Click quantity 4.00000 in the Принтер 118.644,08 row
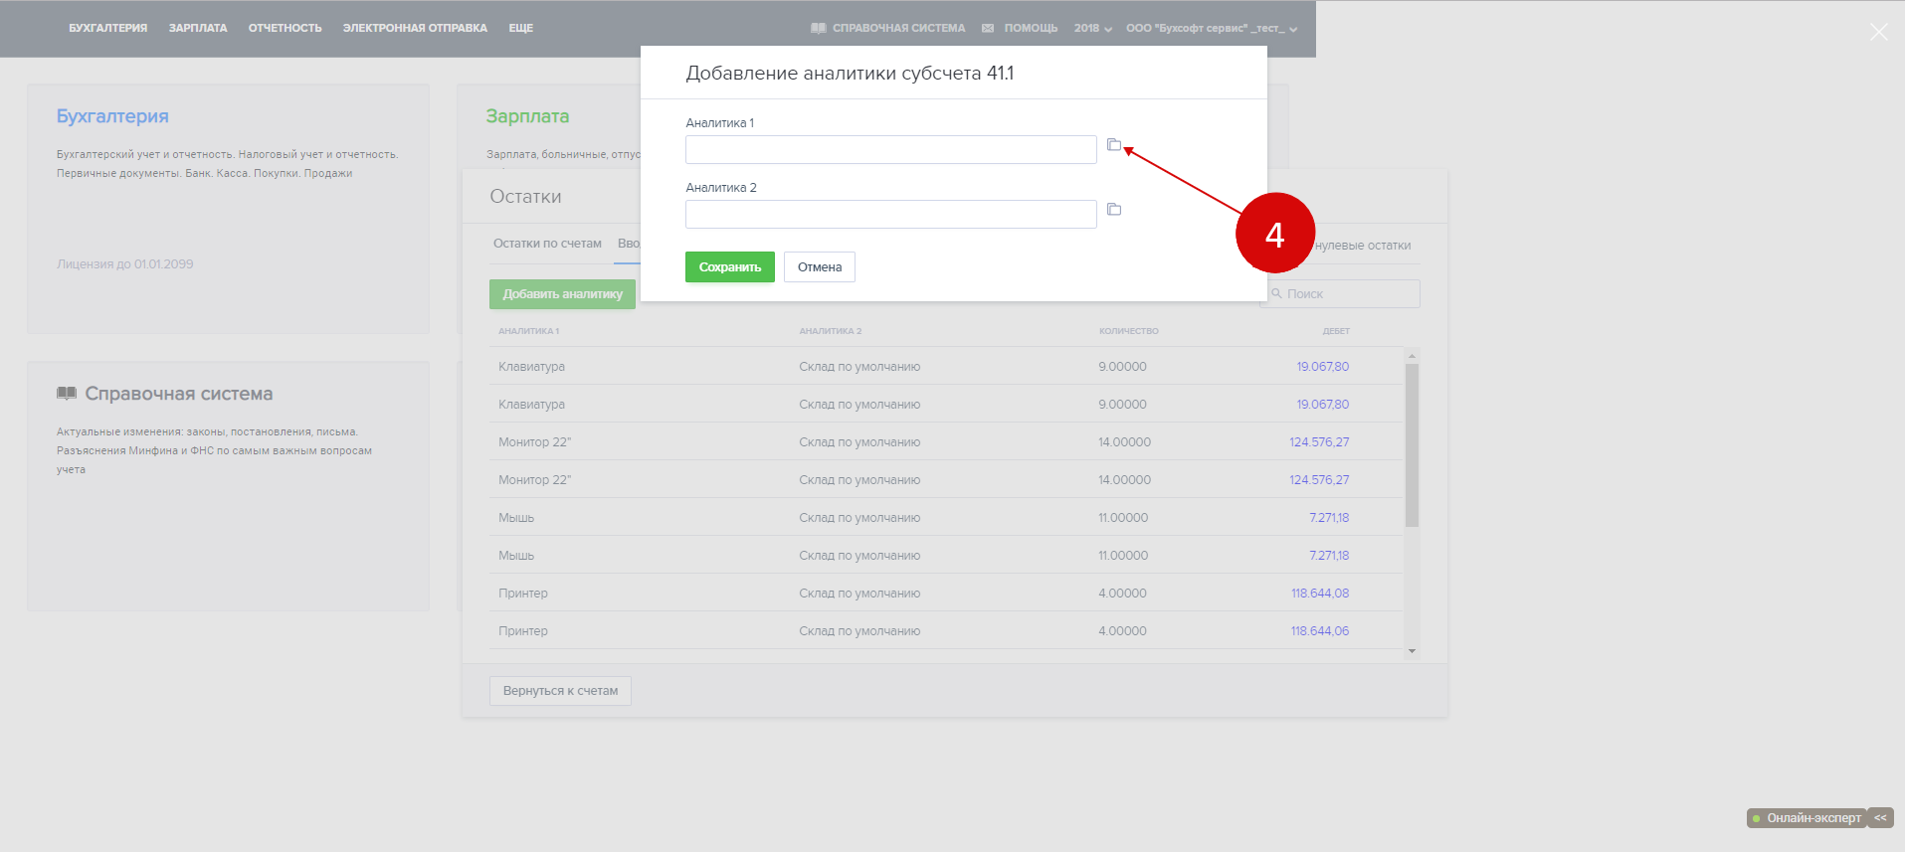1905x852 pixels. point(1122,594)
